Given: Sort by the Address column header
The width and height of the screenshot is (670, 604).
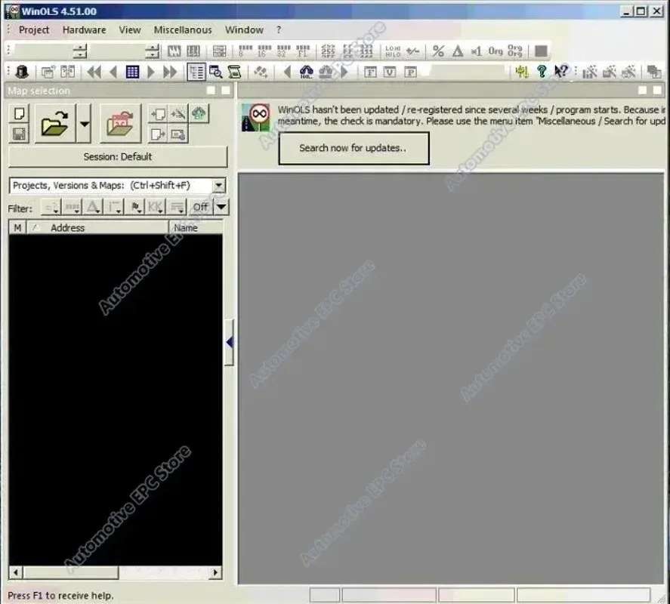Looking at the screenshot, I should click(x=98, y=228).
